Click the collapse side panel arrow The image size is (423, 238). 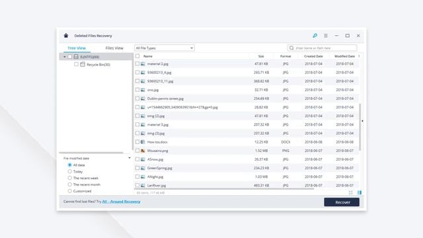[362, 121]
